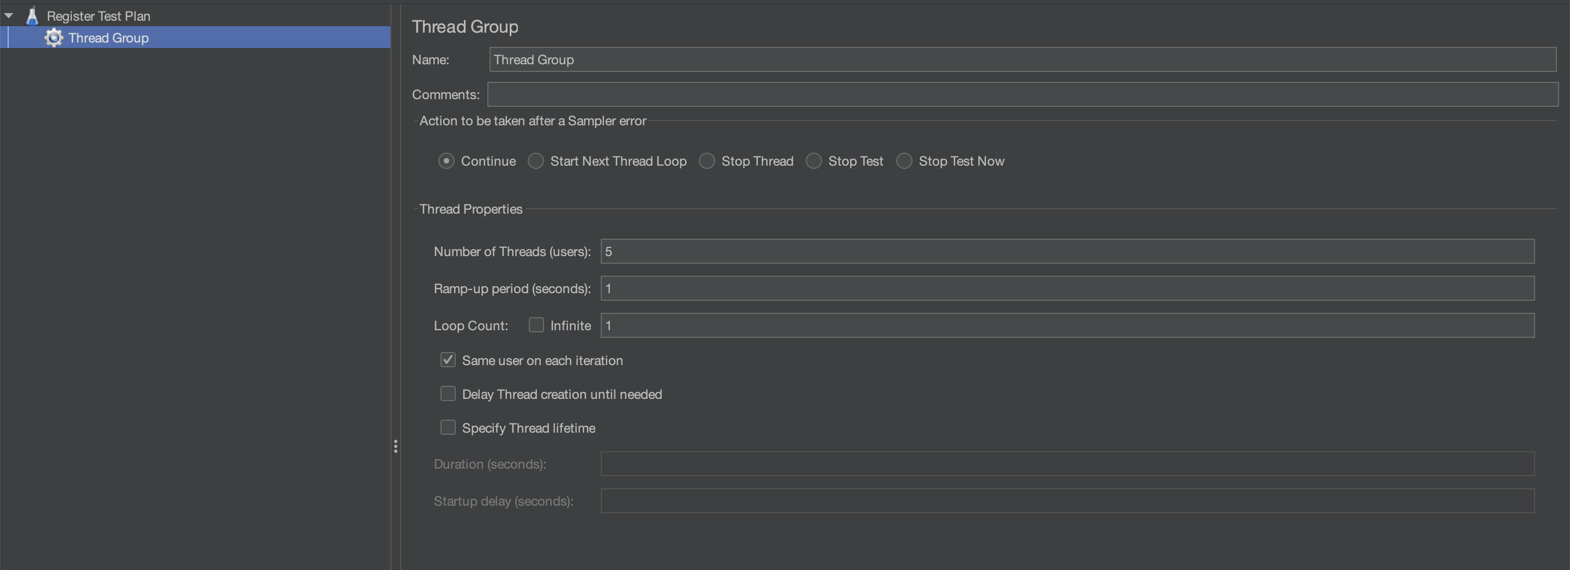The height and width of the screenshot is (570, 1570).
Task: Select the Thread Group tree item
Action: coord(108,37)
